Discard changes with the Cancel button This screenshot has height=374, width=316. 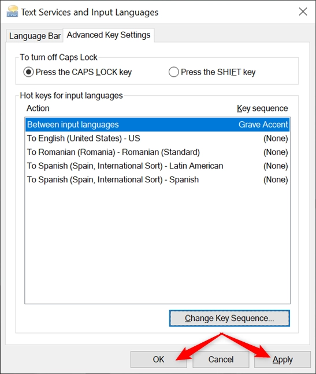click(x=221, y=360)
